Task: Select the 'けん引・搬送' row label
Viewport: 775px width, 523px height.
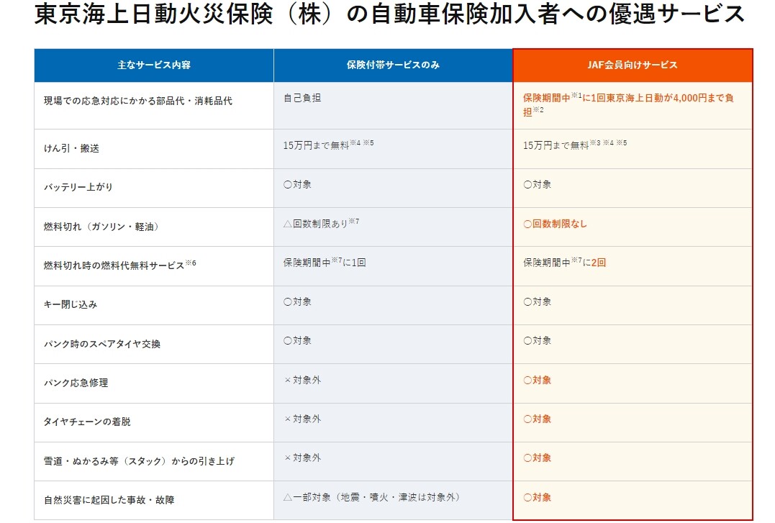Action: click(x=72, y=148)
